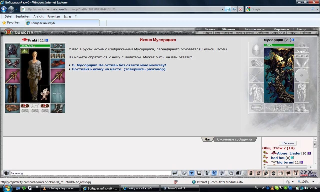Click the green effect icon on Freki's portrait

pyautogui.click(x=25, y=51)
